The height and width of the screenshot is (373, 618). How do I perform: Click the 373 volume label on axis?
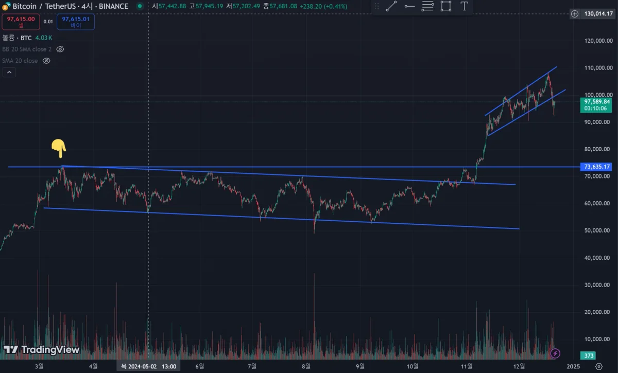click(588, 356)
